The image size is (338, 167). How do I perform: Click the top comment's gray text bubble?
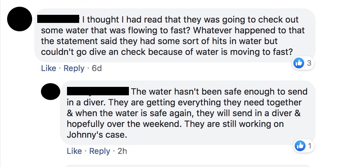pos(176,35)
